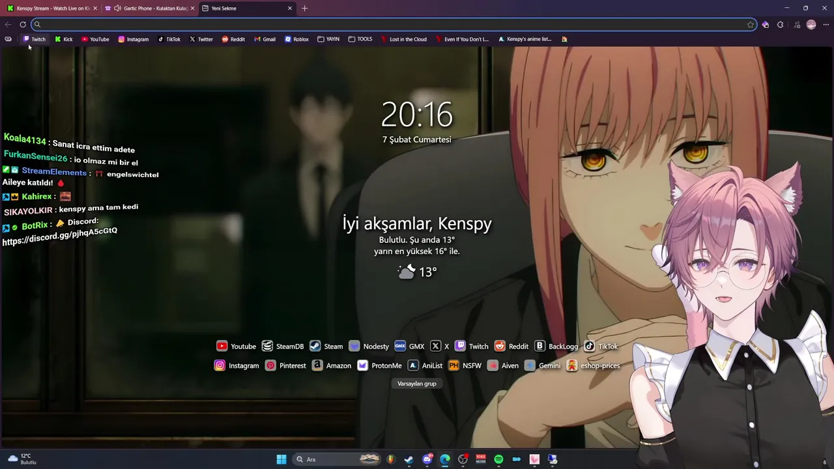
Task: Open the BackLogg shortcut tile
Action: (x=556, y=347)
